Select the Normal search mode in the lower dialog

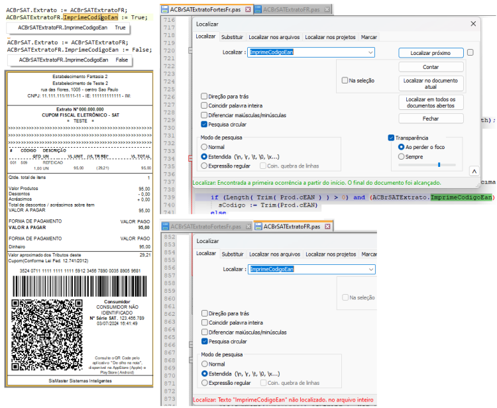[205, 364]
